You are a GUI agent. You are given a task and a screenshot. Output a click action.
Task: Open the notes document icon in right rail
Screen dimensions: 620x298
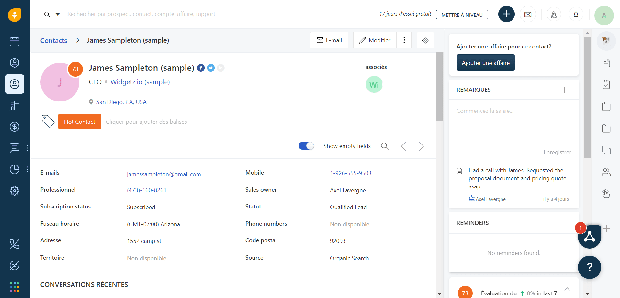coord(606,63)
